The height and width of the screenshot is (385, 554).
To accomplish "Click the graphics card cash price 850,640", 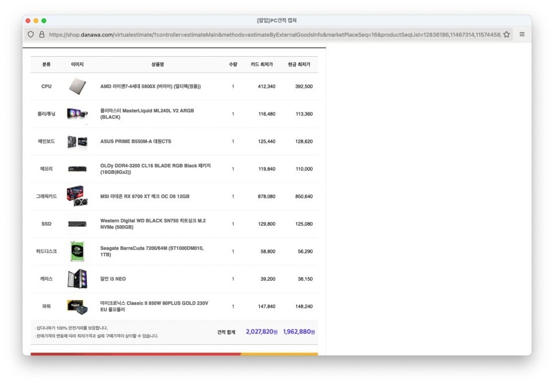I will pyautogui.click(x=304, y=197).
